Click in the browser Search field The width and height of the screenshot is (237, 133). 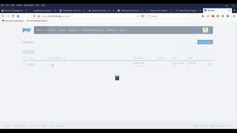coord(168,16)
